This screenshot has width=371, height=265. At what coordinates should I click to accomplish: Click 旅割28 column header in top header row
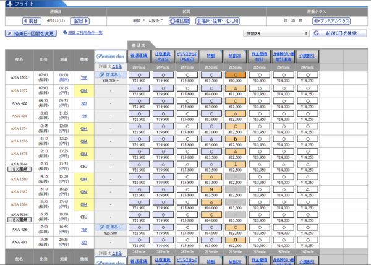(235, 56)
